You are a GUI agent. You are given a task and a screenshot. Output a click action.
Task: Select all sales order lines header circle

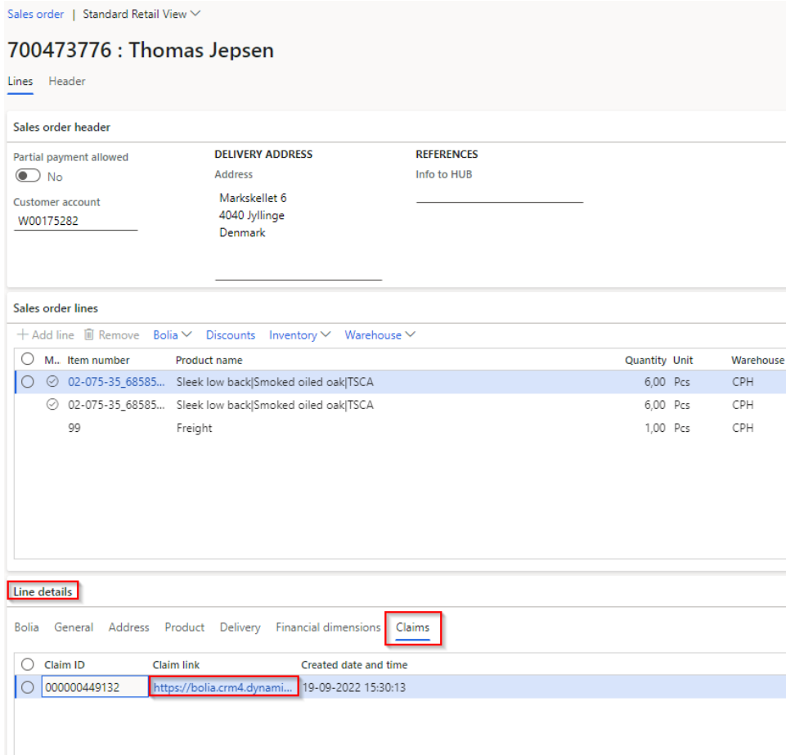28,359
